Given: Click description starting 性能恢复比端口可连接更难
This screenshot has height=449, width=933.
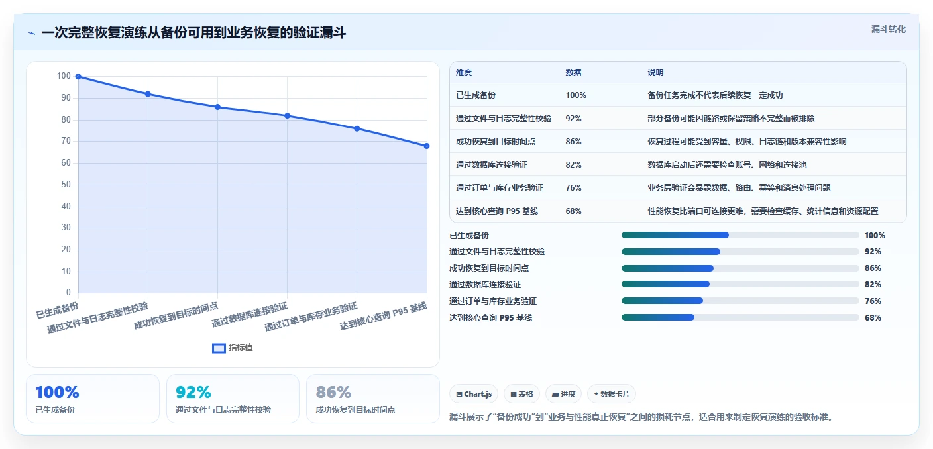Looking at the screenshot, I should (763, 211).
